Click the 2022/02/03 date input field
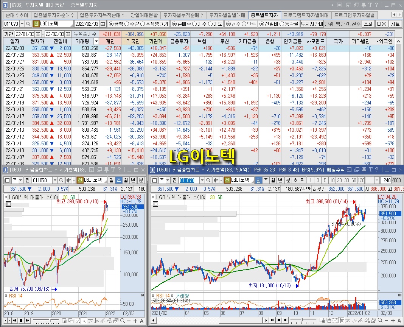 point(87,24)
